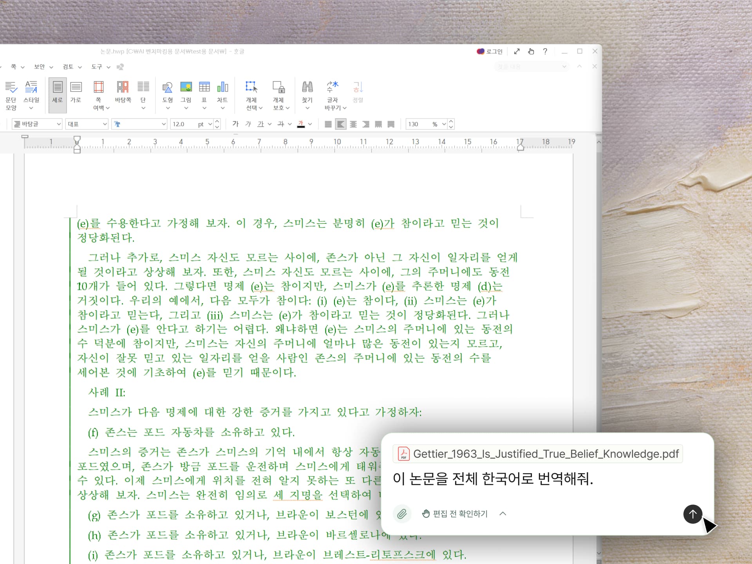The width and height of the screenshot is (752, 564).
Task: Click the 로그인 login button
Action: point(490,51)
